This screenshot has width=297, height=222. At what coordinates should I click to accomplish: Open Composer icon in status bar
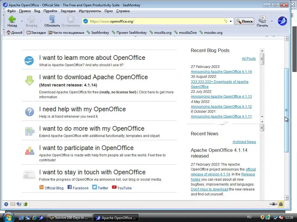19,204
